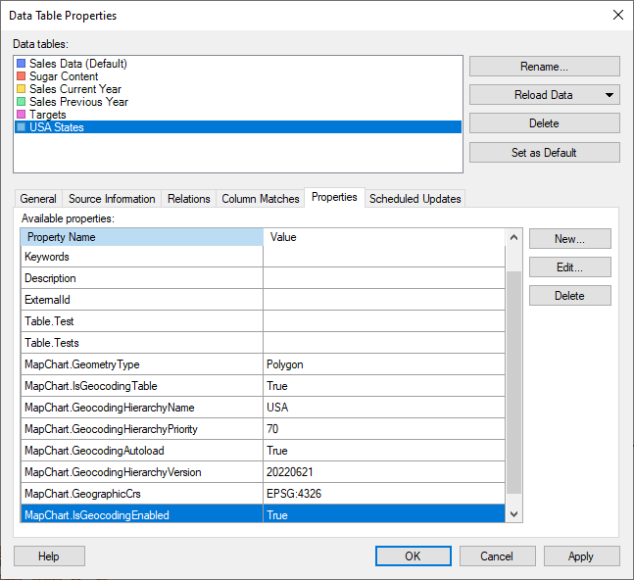This screenshot has width=634, height=580.
Task: Select the Keywords property row
Action: (263, 257)
